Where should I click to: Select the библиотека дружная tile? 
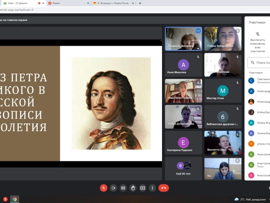point(223,117)
